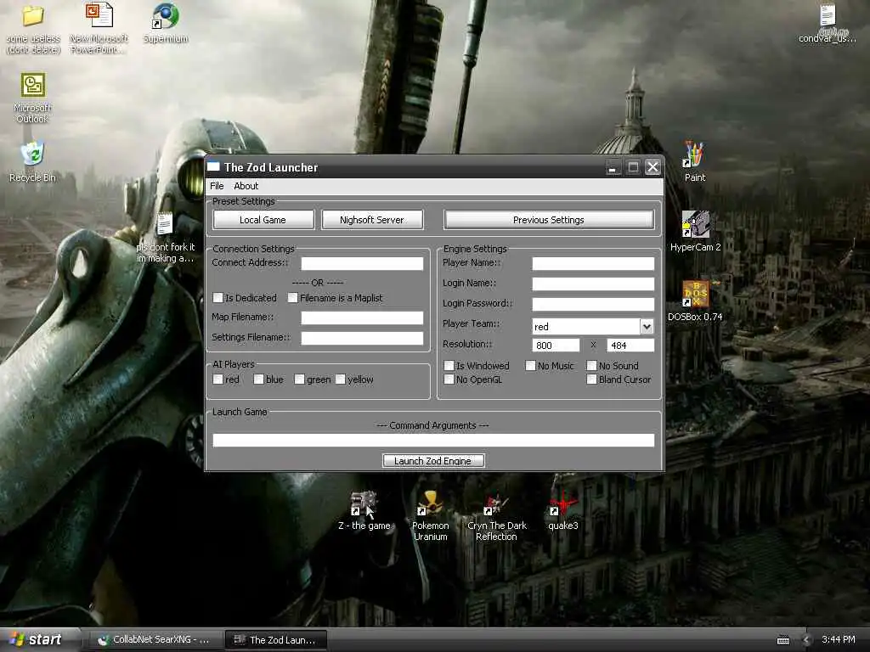Click the Connect Address input field

click(362, 263)
